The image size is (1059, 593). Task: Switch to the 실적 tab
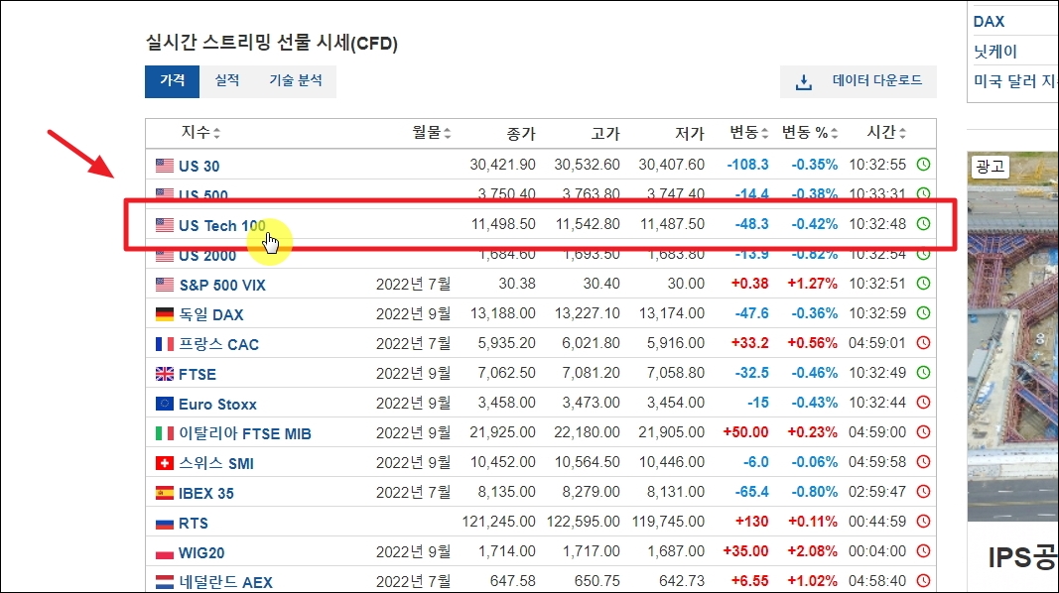pos(227,81)
